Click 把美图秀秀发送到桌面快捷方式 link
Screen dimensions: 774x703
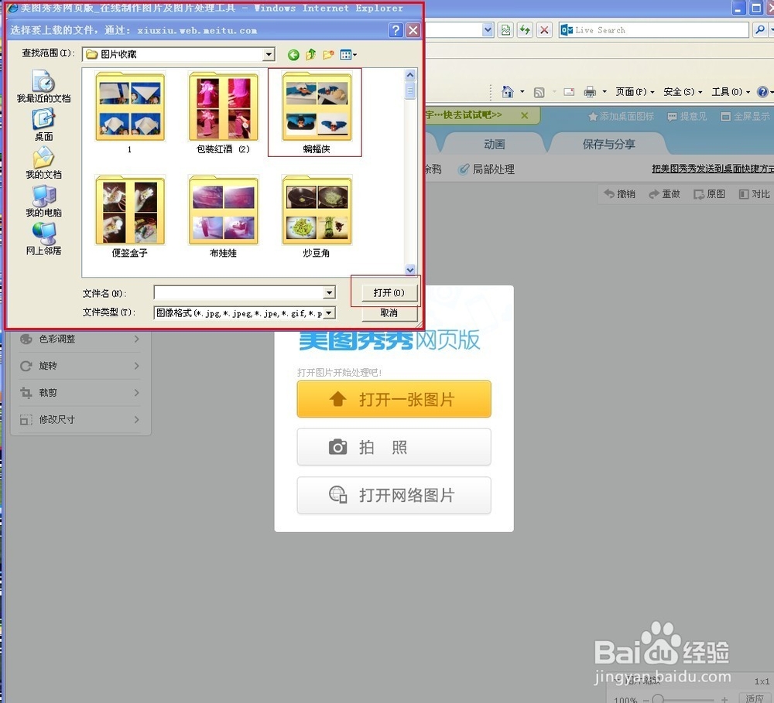click(x=712, y=169)
